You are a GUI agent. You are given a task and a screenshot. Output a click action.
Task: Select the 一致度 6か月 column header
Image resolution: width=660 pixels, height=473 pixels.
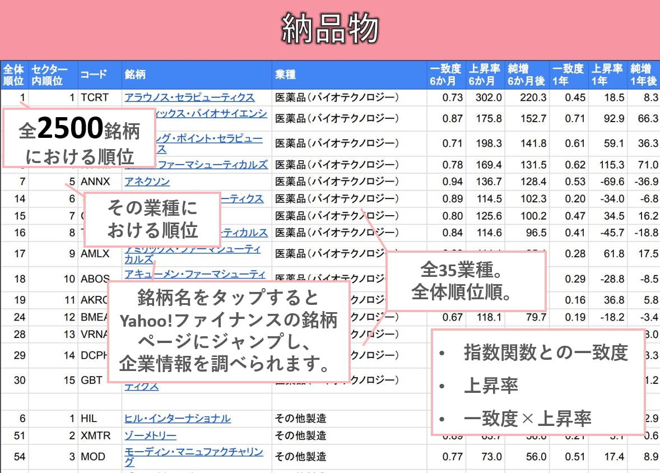click(446, 75)
